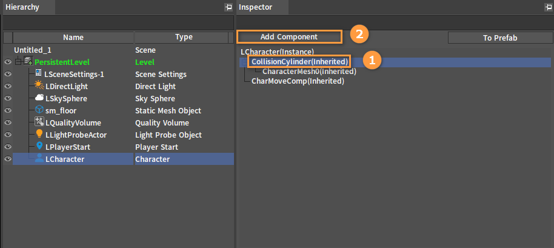Click the LLightProbeActor bulb icon

39,135
